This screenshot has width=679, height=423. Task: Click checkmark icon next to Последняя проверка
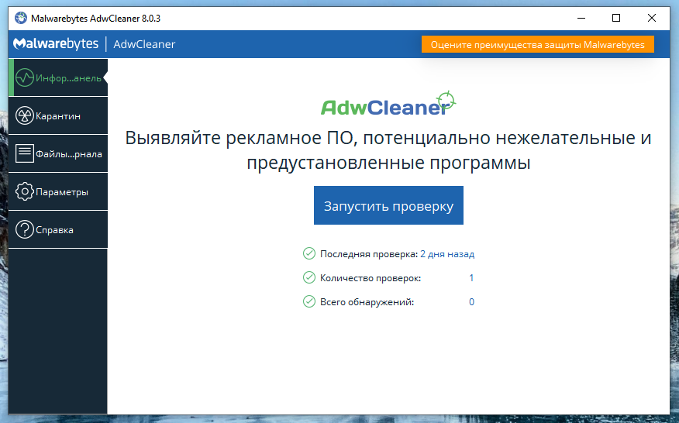pyautogui.click(x=309, y=253)
